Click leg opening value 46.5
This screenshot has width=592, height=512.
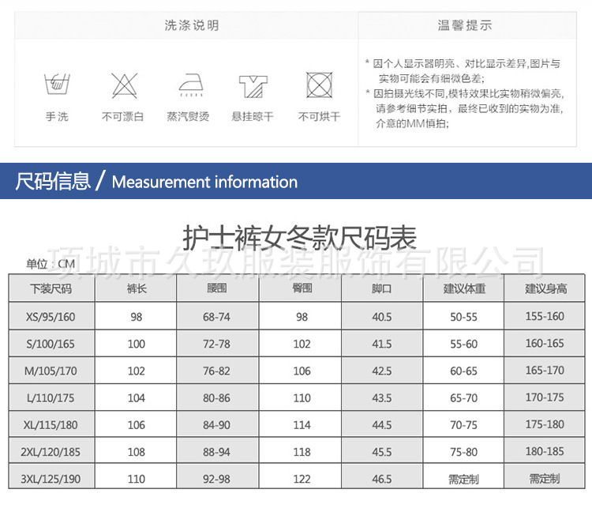(382, 479)
